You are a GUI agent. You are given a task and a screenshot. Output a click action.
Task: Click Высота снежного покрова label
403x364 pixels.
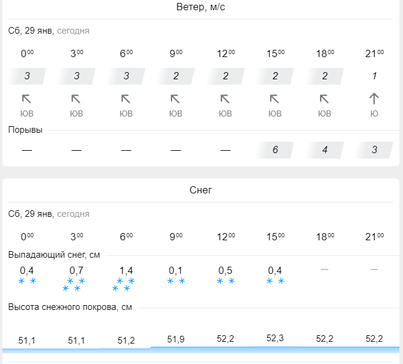70,307
